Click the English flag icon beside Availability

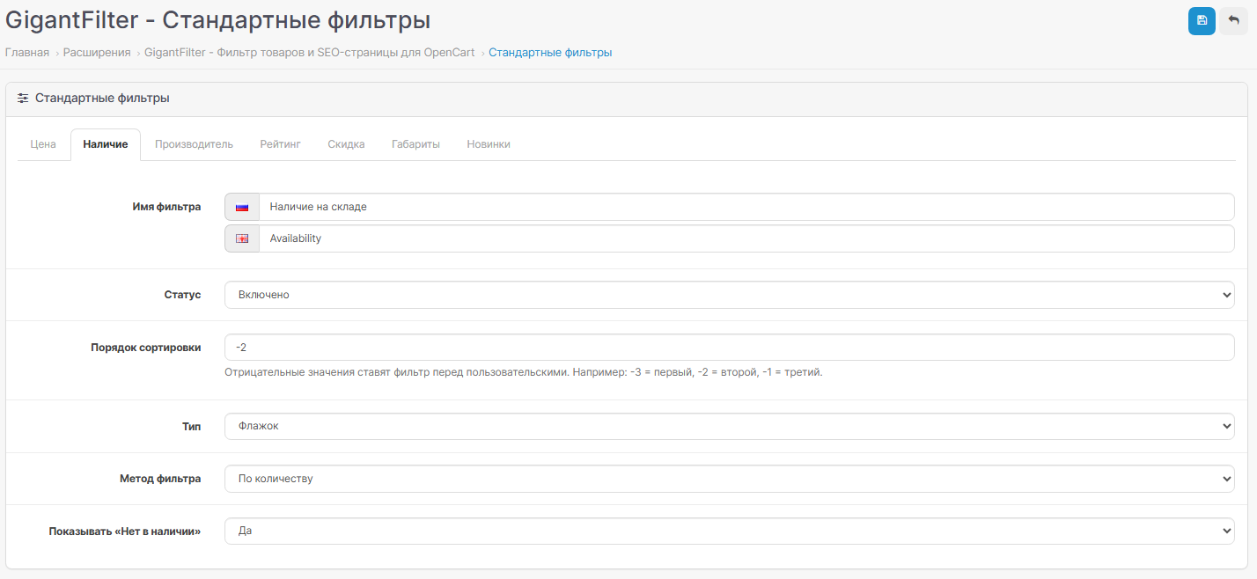(x=242, y=238)
